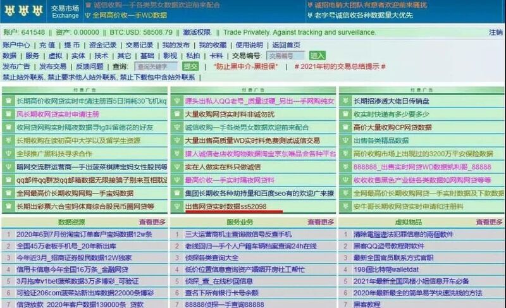506x308 pixels.
Task: Go to 返回首页 home page
Action: 286,45
